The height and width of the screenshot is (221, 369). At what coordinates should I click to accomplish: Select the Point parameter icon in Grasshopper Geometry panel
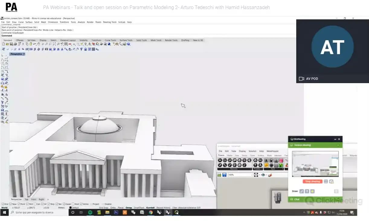click(x=220, y=160)
